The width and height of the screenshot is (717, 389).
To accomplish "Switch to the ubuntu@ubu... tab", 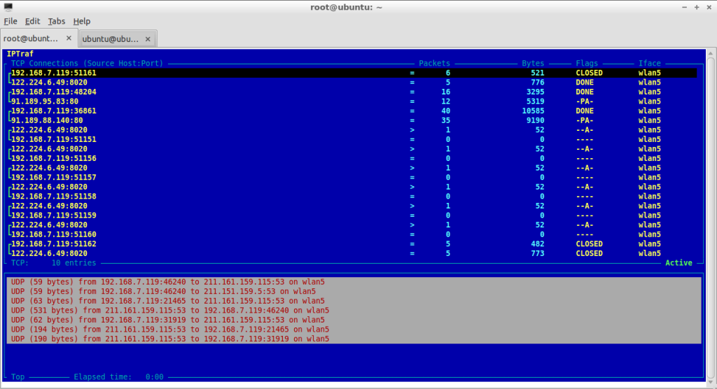I will (110, 39).
